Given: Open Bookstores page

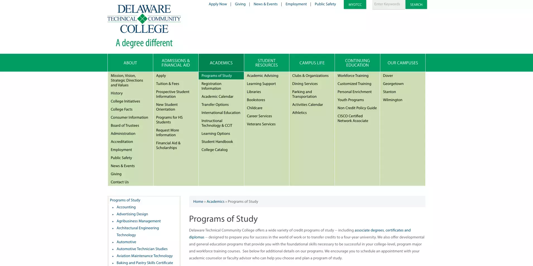Looking at the screenshot, I should pyautogui.click(x=256, y=100).
